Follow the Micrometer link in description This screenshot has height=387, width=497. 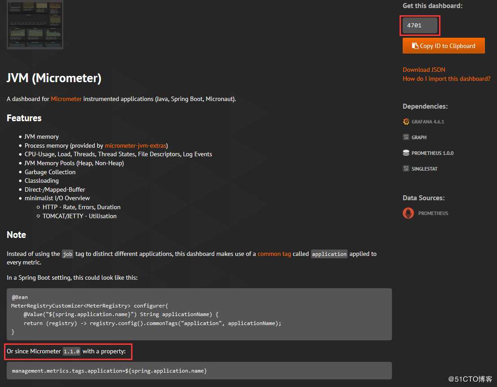[x=66, y=99]
